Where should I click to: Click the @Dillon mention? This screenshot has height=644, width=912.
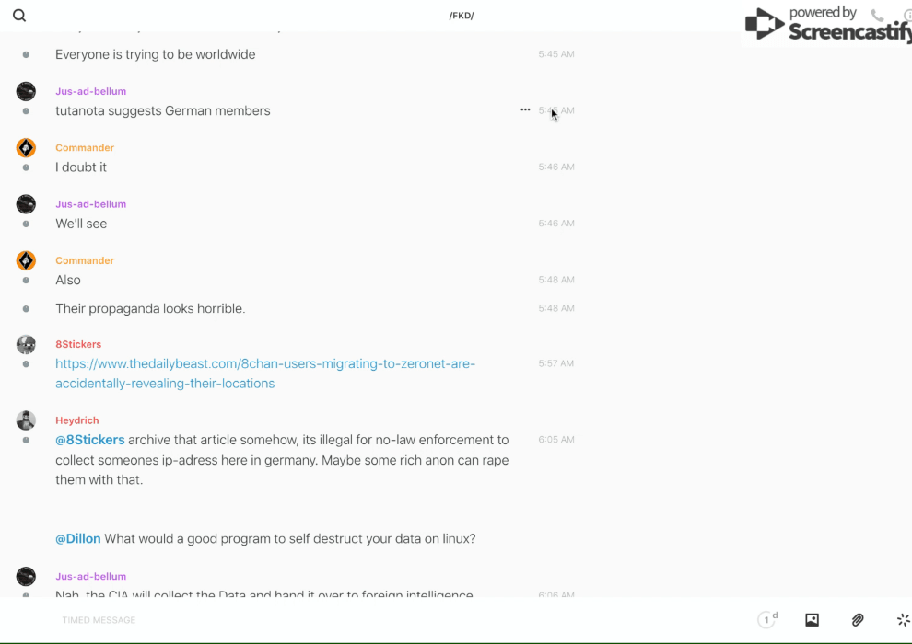78,539
